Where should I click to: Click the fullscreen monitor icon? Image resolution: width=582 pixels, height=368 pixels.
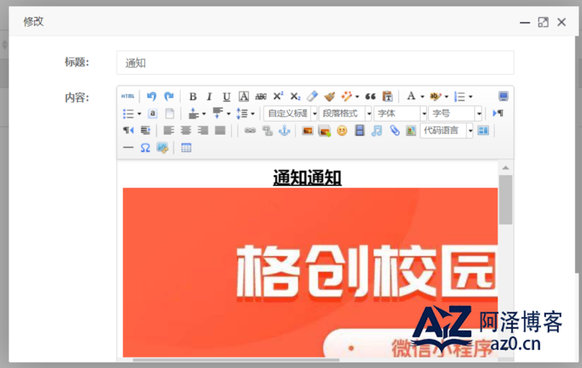click(504, 97)
